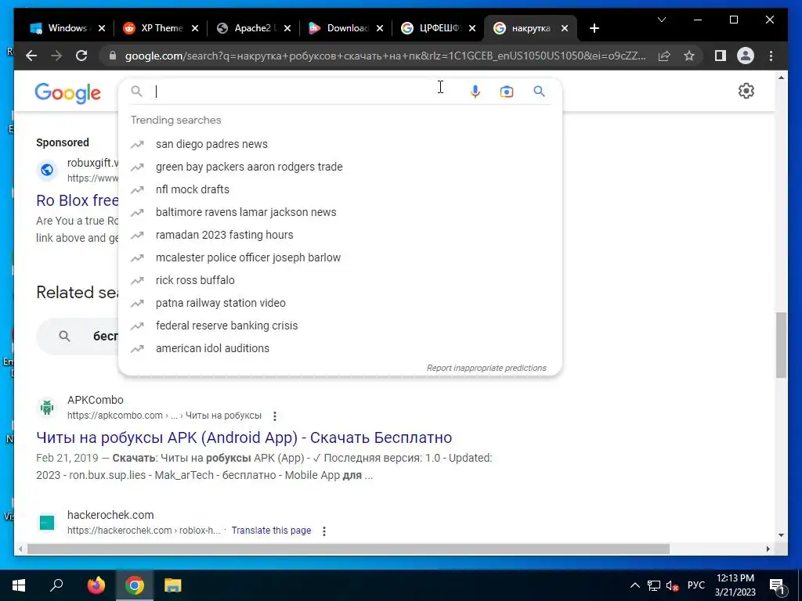
Task: Select suggestion patna railway station video
Action: [x=340, y=303]
